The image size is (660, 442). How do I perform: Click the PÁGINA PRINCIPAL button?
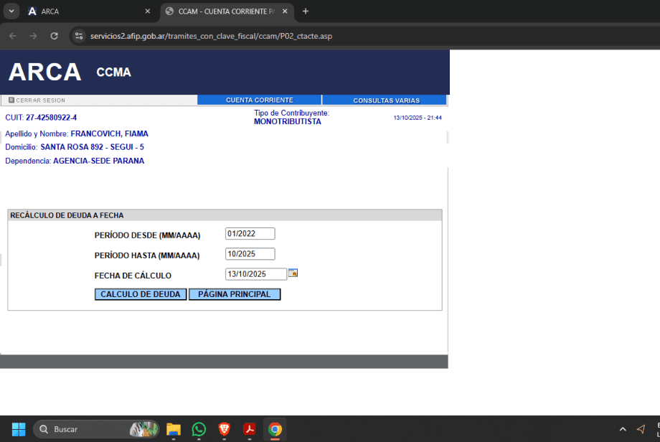235,294
